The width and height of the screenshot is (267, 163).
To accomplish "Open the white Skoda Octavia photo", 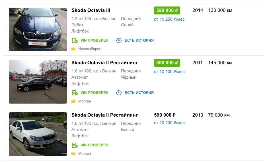I will [x=38, y=134].
